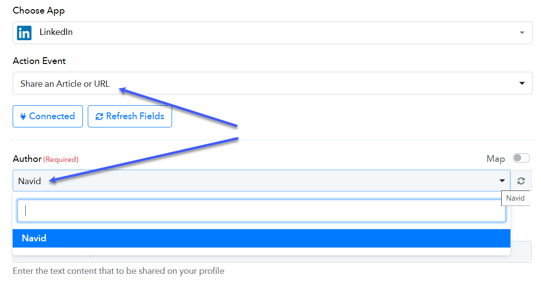This screenshot has width=541, height=284.
Task: Click the plug icon on Connected button
Action: point(23,117)
